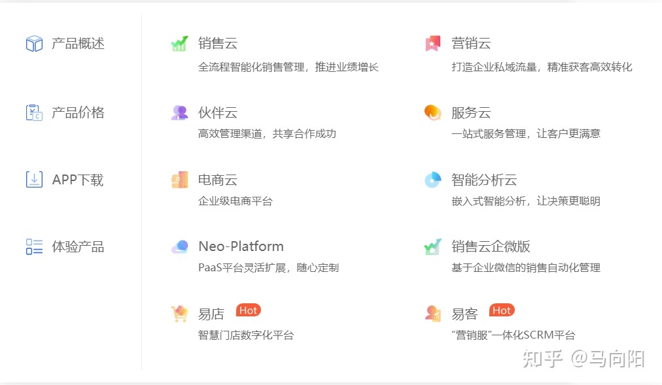Click the 营销云 red bookmark icon
The width and height of the screenshot is (662, 385).
click(432, 44)
